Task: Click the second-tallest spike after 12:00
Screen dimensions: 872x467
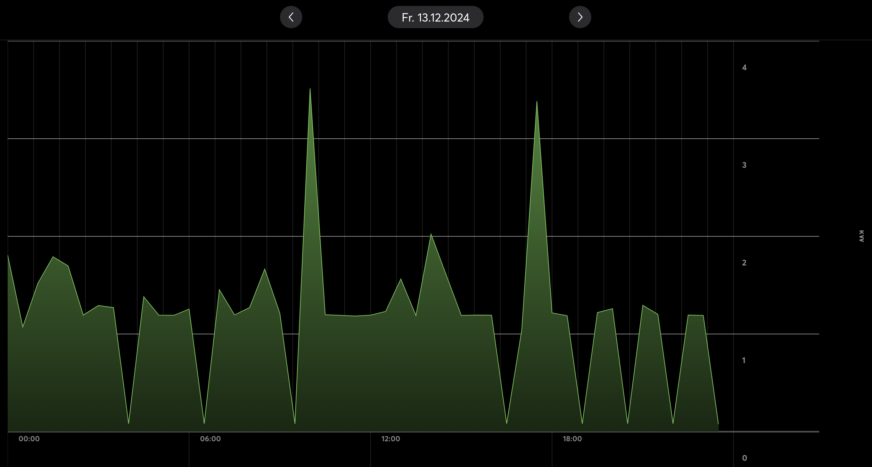Action: pyautogui.click(x=537, y=102)
